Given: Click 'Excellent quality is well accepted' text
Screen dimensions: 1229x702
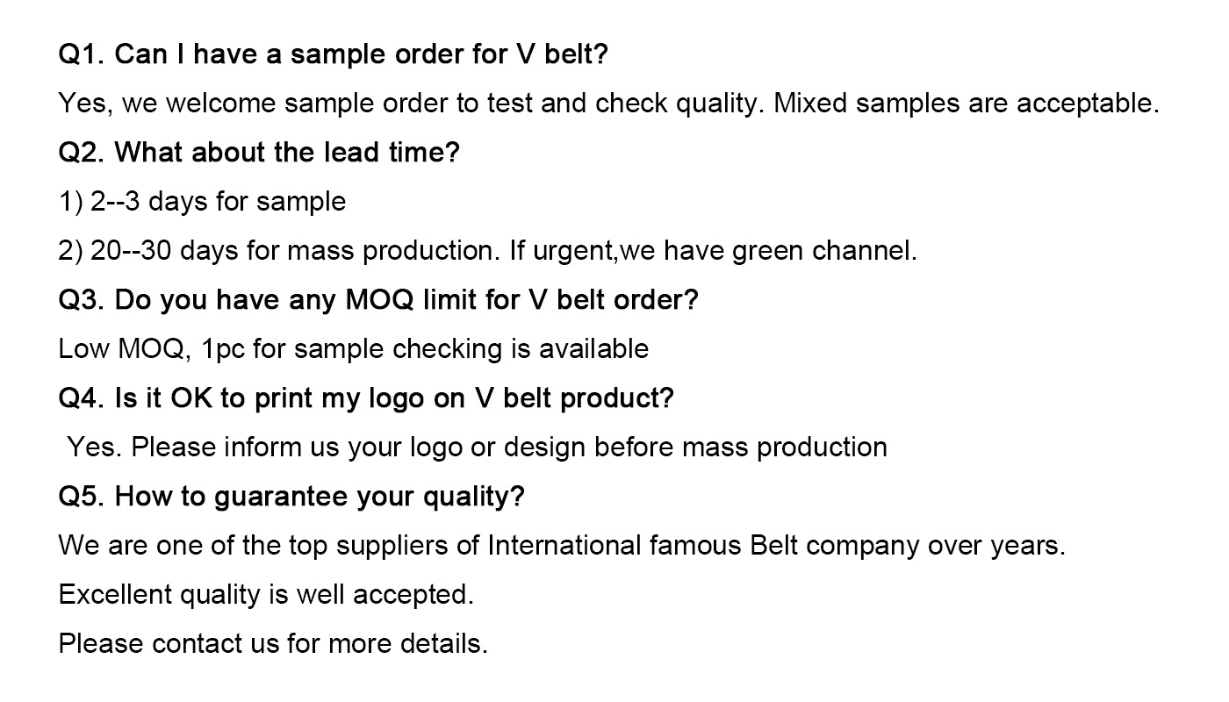Looking at the screenshot, I should click(x=266, y=595).
